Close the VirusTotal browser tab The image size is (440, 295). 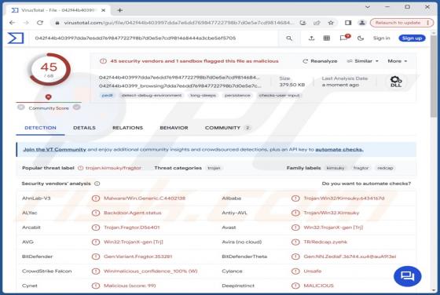(x=103, y=10)
